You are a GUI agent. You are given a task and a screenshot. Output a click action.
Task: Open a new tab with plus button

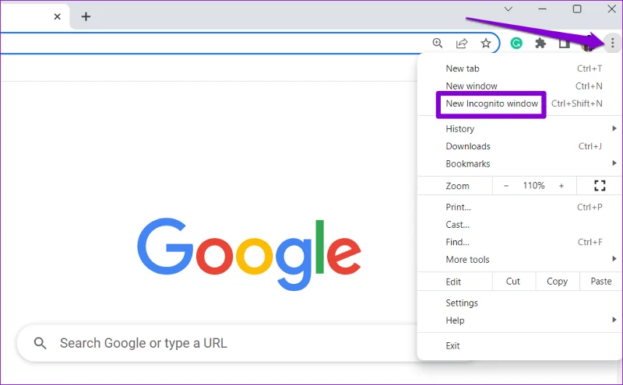pyautogui.click(x=86, y=16)
